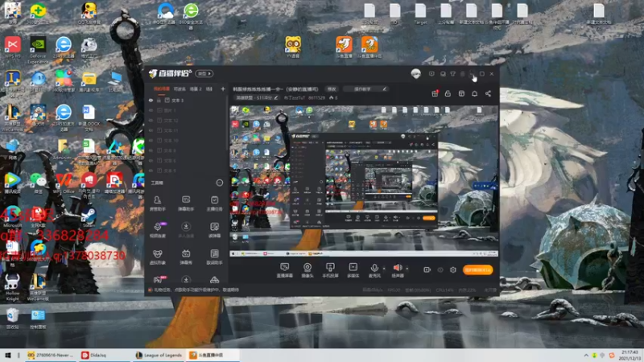Expand the speaker options arrow
This screenshot has height=362, width=644.
407,269
